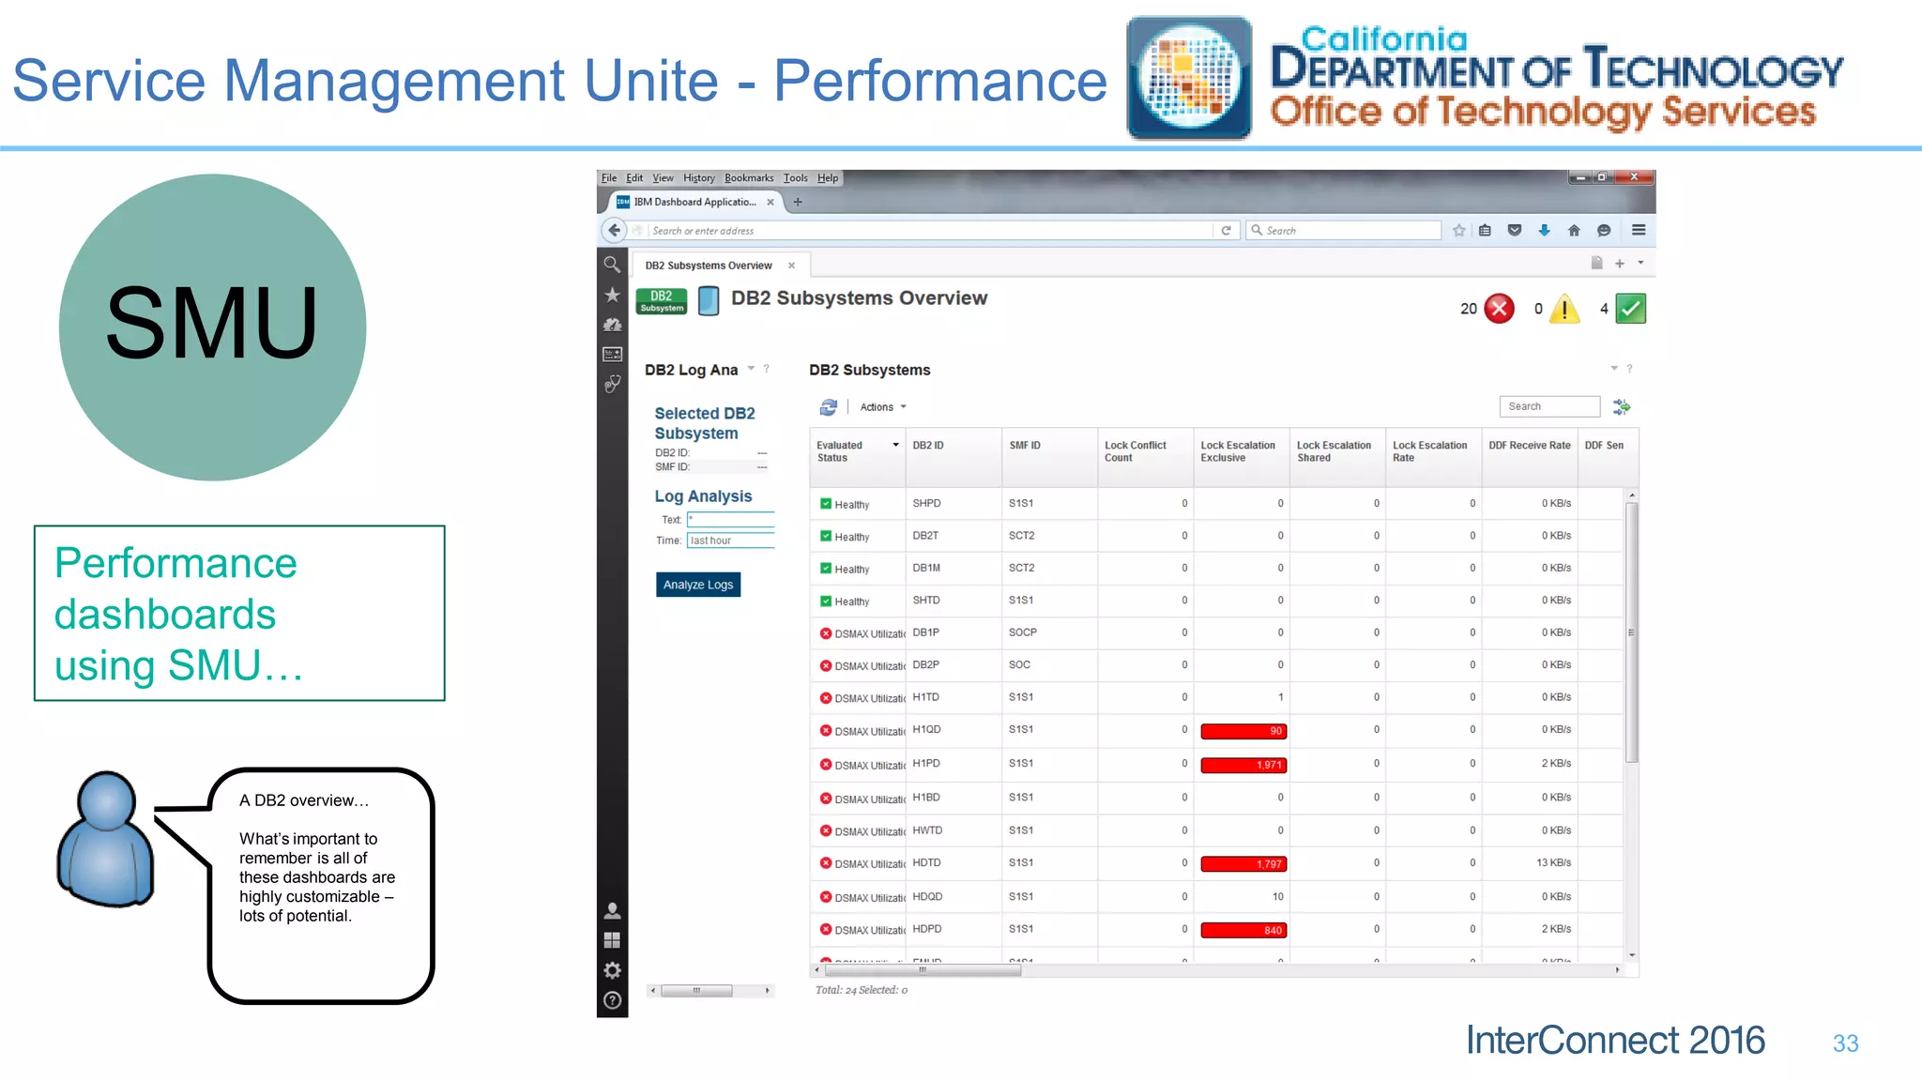Click the Analyze Logs button
The image size is (1922, 1081).
tap(698, 585)
